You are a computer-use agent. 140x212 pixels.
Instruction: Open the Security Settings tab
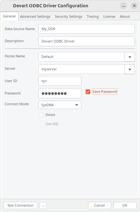[x=68, y=16]
